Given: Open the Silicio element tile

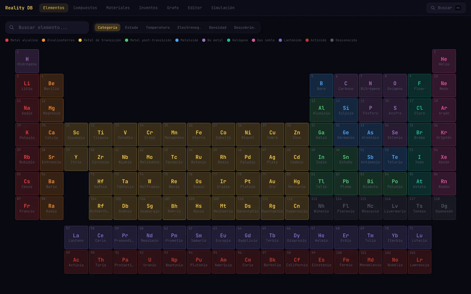Looking at the screenshot, I should click(x=346, y=110).
